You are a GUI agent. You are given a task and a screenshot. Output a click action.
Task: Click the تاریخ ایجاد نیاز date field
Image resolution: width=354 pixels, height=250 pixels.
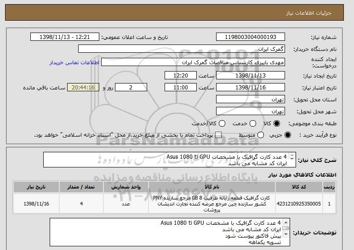click(x=251, y=75)
